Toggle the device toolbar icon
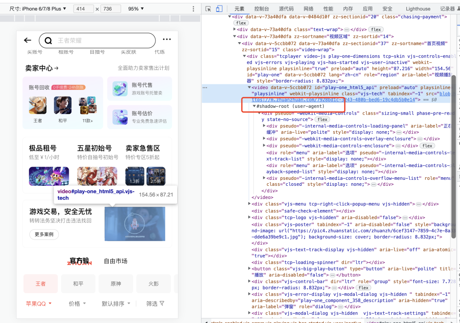Image resolution: width=460 pixels, height=323 pixels. 219,9
